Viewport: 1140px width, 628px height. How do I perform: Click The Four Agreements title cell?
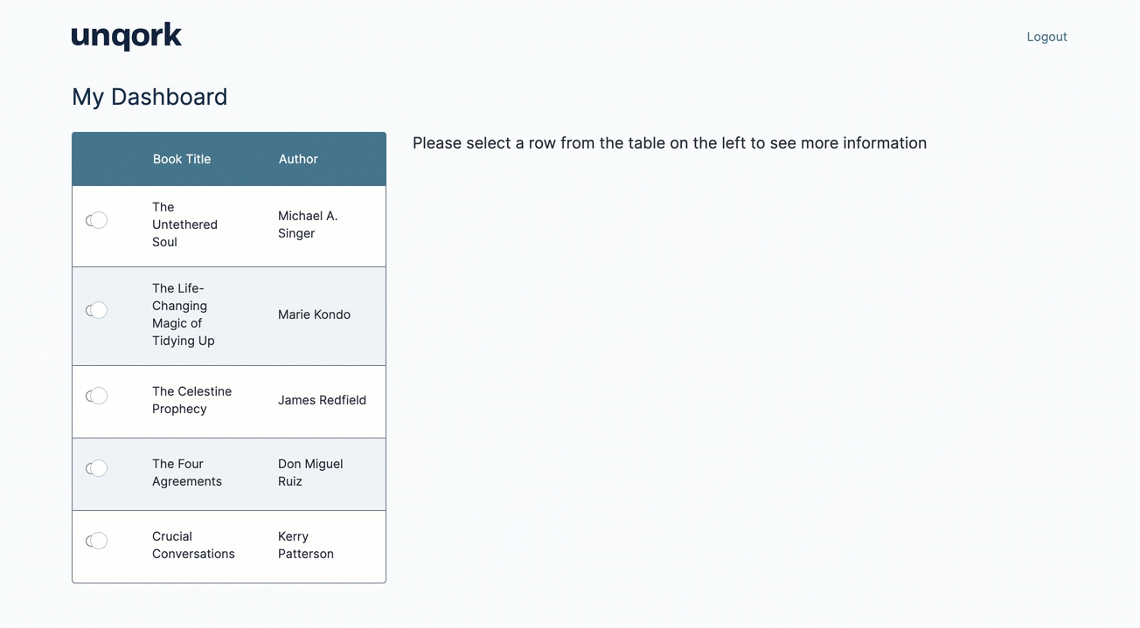[187, 473]
